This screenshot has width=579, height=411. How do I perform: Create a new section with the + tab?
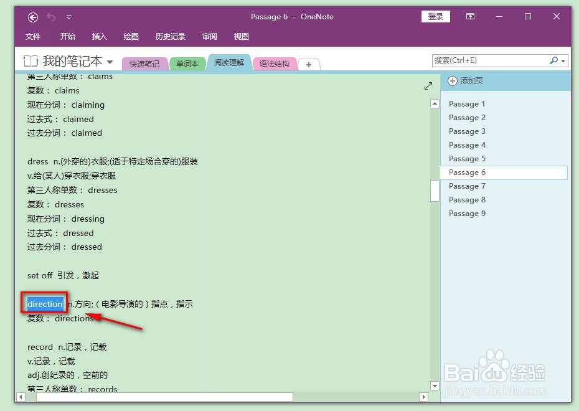pyautogui.click(x=309, y=64)
